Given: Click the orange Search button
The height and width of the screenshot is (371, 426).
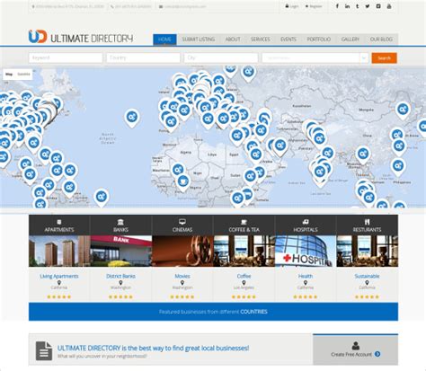Looking at the screenshot, I should tap(384, 57).
